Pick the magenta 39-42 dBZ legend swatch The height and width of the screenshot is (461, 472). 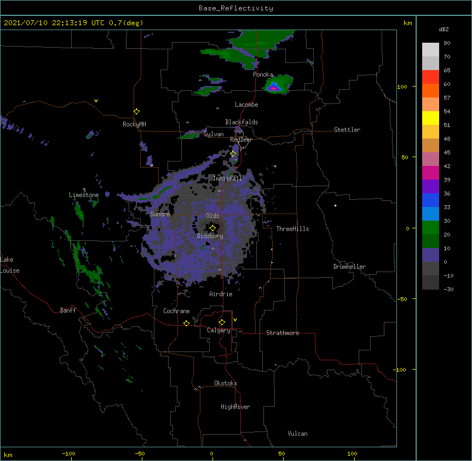click(x=430, y=172)
